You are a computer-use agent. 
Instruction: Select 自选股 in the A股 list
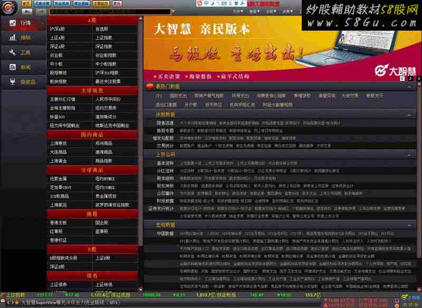pyautogui.click(x=102, y=29)
